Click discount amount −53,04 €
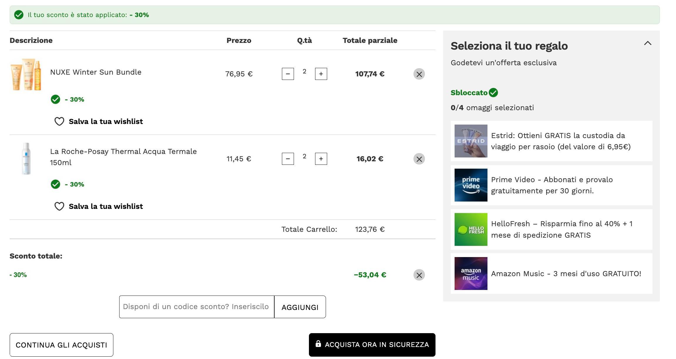This screenshot has height=359, width=676. point(370,275)
